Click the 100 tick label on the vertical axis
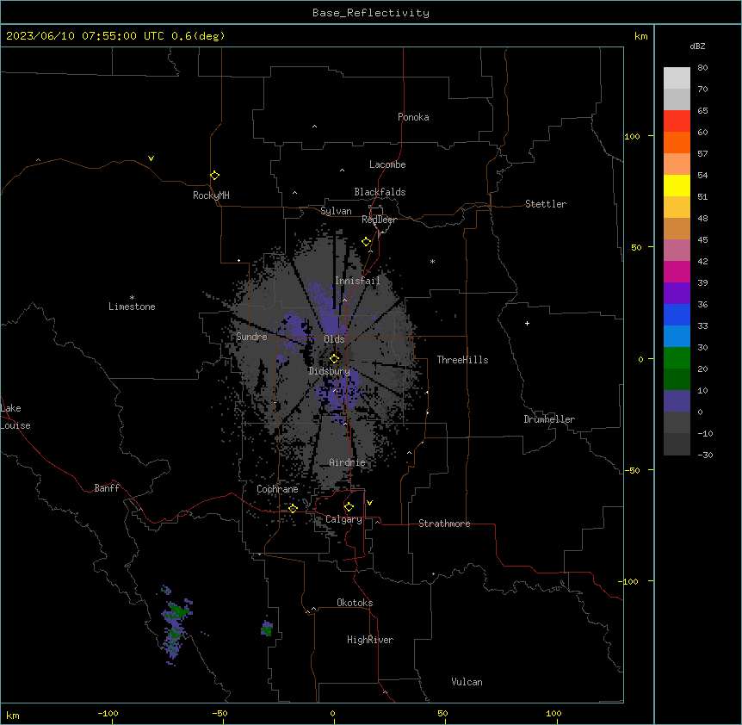 tap(632, 137)
